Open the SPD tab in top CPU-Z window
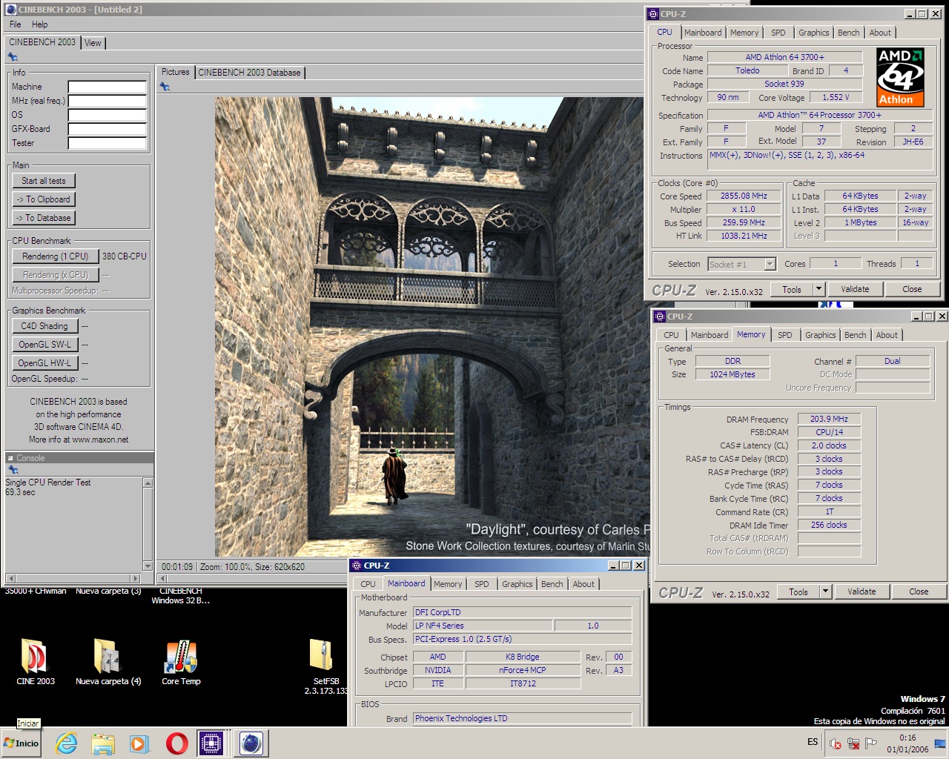 coord(778,33)
